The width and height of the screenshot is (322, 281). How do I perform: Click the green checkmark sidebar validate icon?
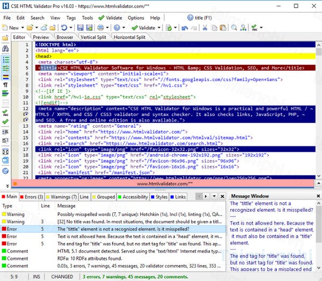tap(5, 122)
